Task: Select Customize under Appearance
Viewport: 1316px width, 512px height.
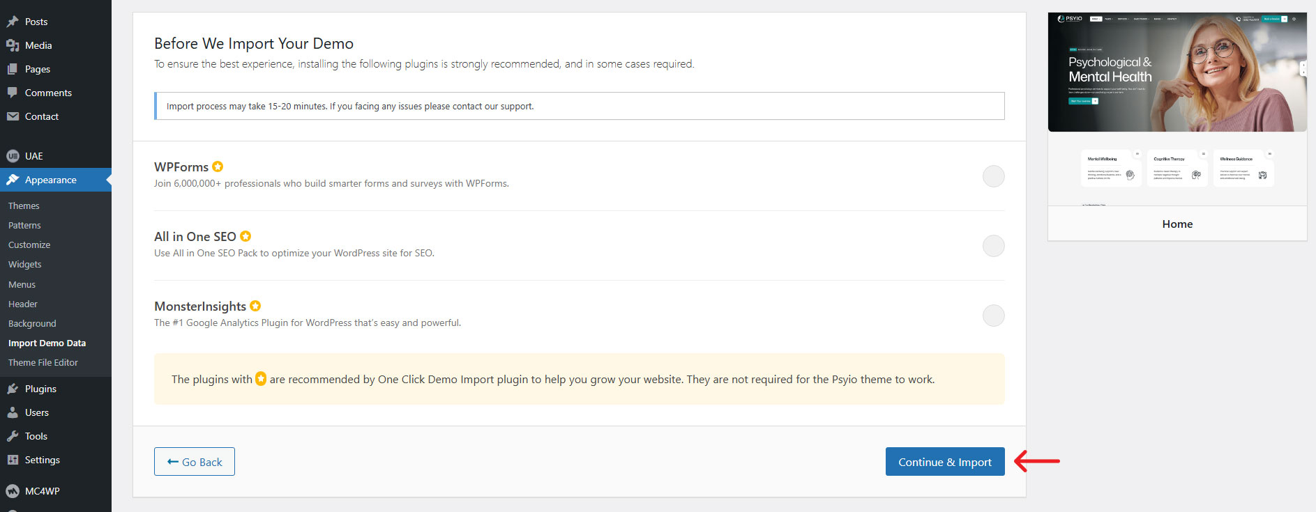Action: [x=29, y=245]
